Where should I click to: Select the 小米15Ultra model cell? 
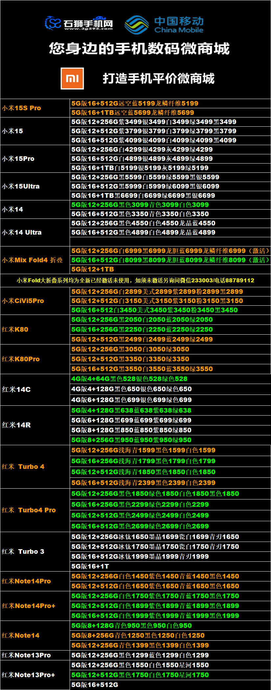point(35,186)
